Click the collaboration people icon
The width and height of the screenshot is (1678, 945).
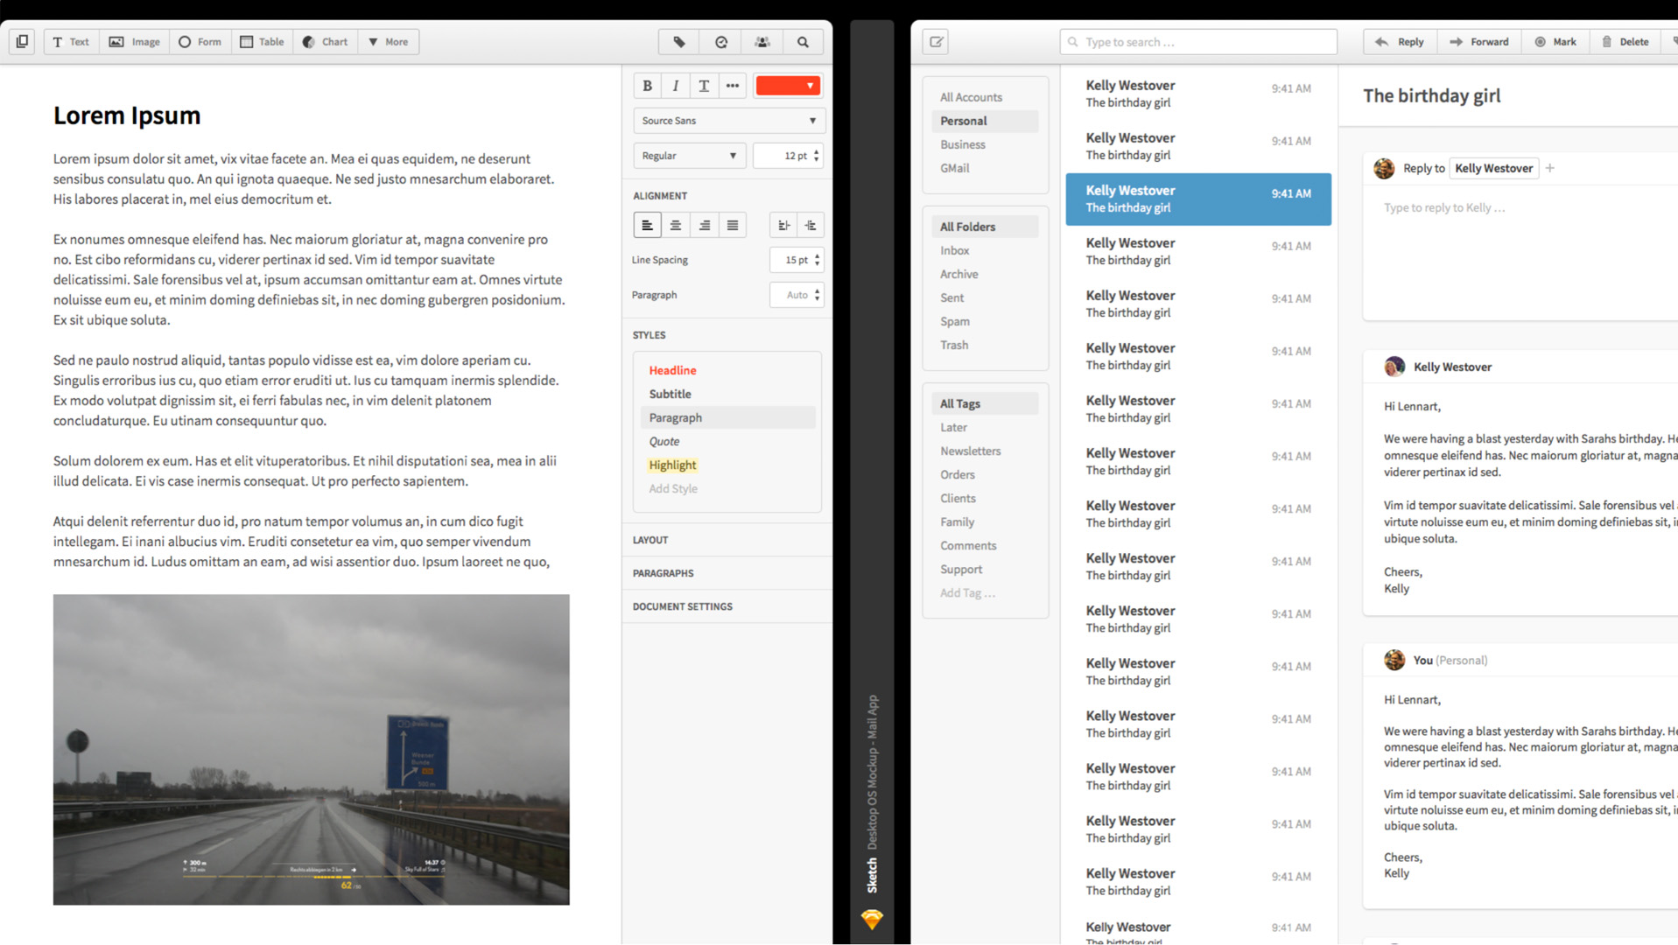[x=761, y=41]
